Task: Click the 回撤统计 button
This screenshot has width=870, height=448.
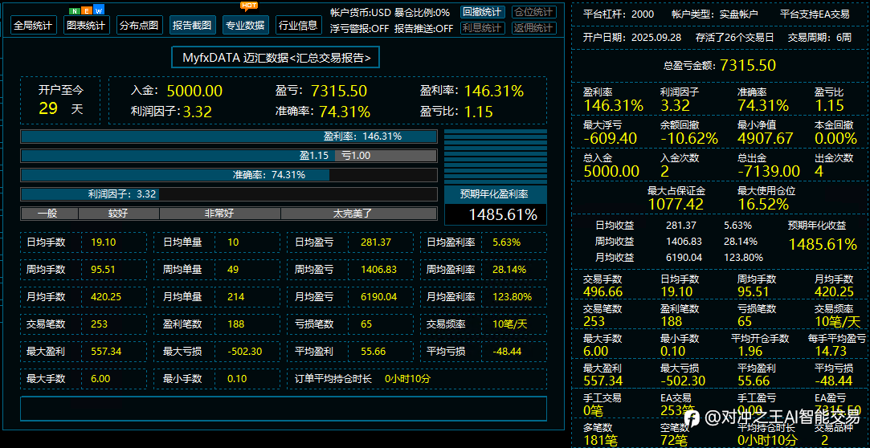Action: [x=482, y=12]
